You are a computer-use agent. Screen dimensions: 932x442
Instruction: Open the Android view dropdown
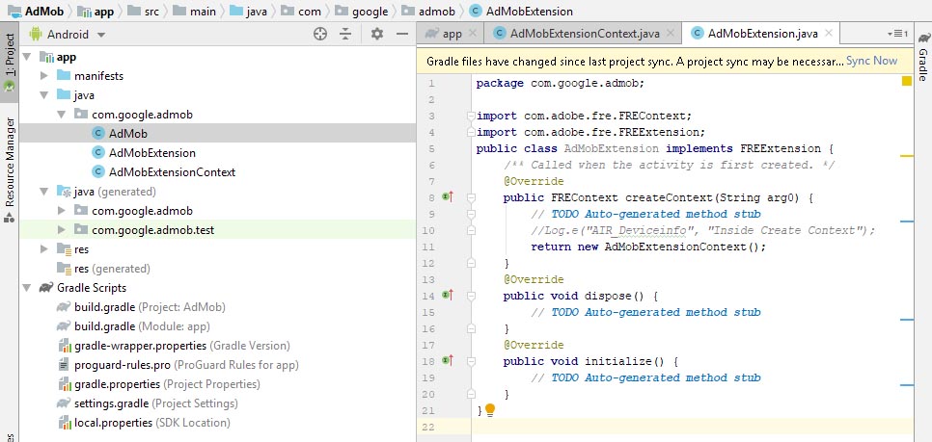(x=101, y=35)
